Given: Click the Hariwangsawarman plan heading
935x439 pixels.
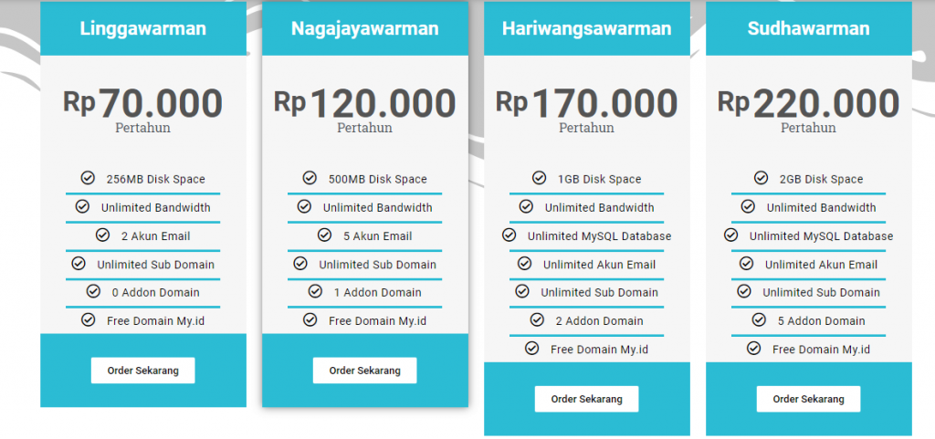Looking at the screenshot, I should point(587,28).
